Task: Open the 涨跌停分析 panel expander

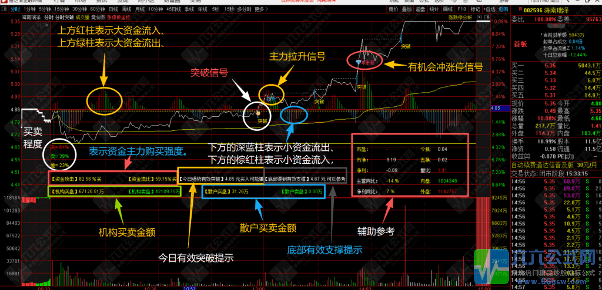Action: click(x=460, y=17)
